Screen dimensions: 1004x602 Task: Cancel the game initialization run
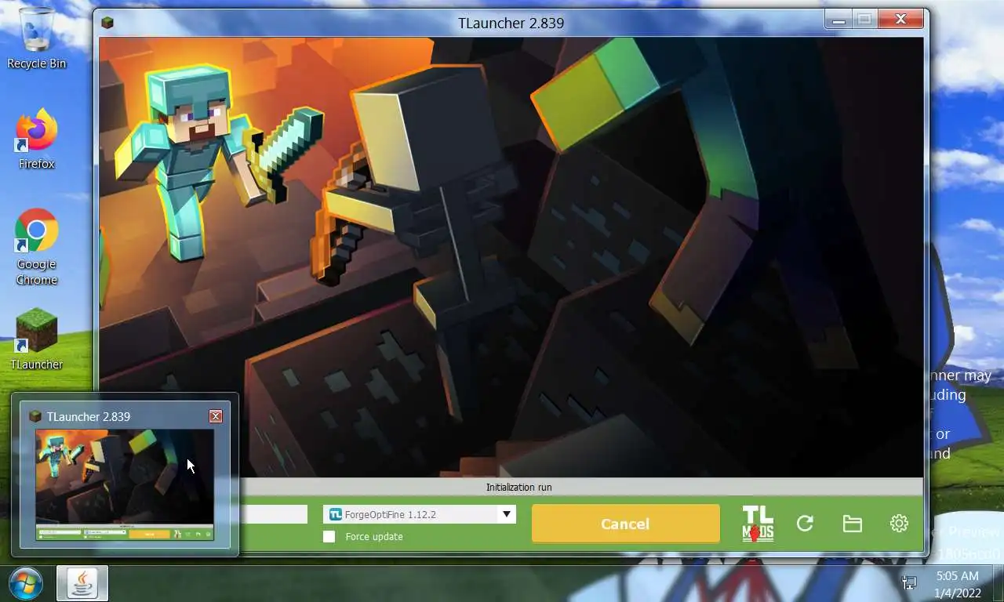(x=625, y=524)
